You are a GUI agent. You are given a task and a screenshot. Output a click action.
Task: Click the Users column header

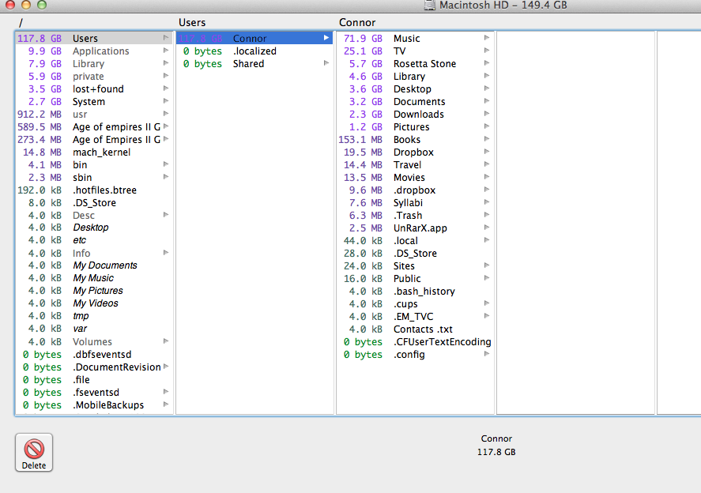[x=192, y=22]
